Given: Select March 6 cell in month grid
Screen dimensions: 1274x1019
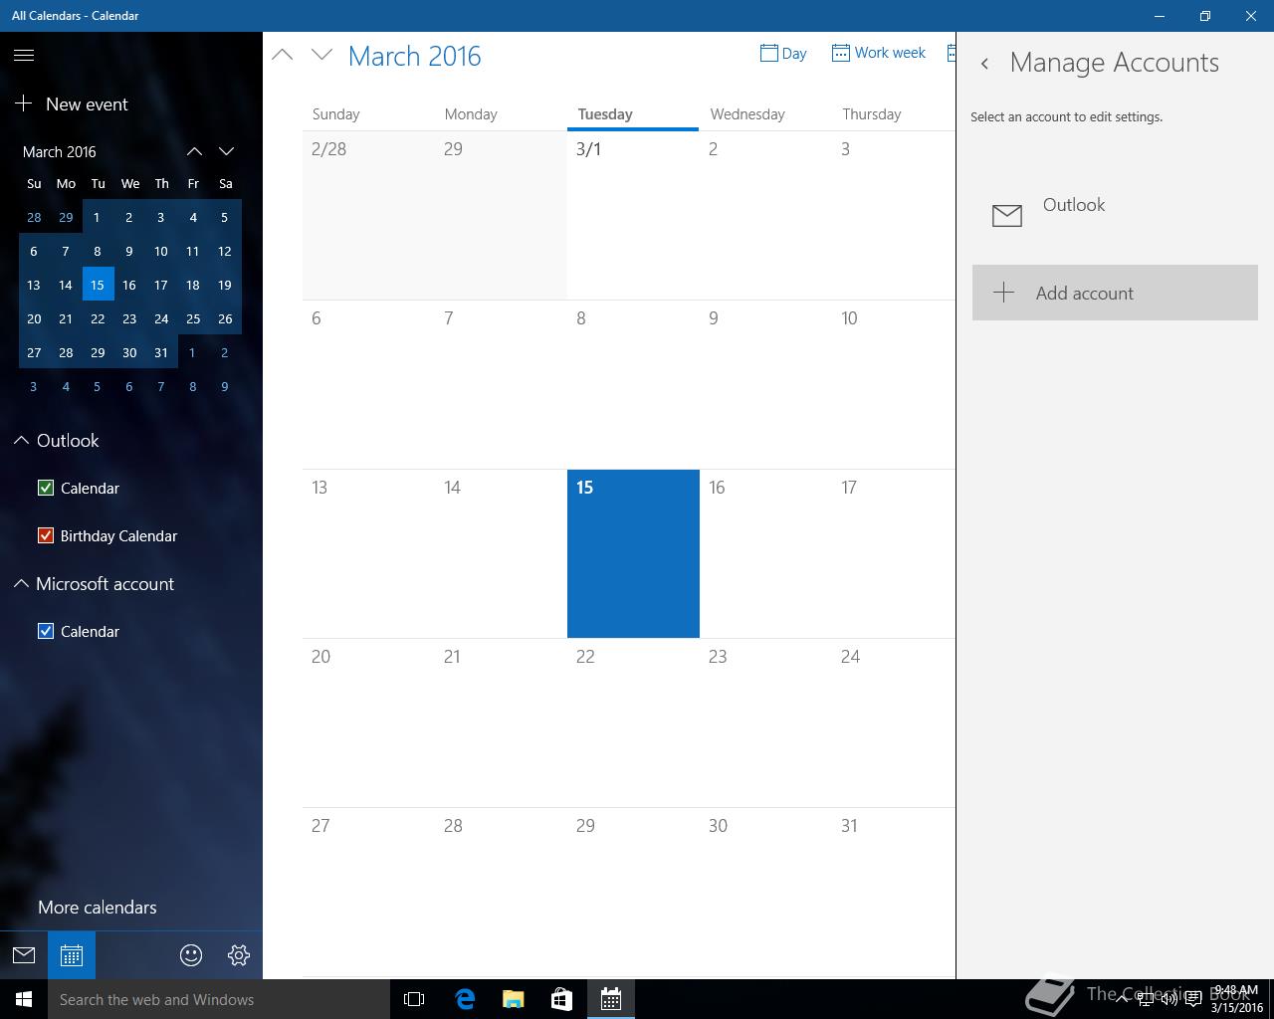Looking at the screenshot, I should coord(368,384).
